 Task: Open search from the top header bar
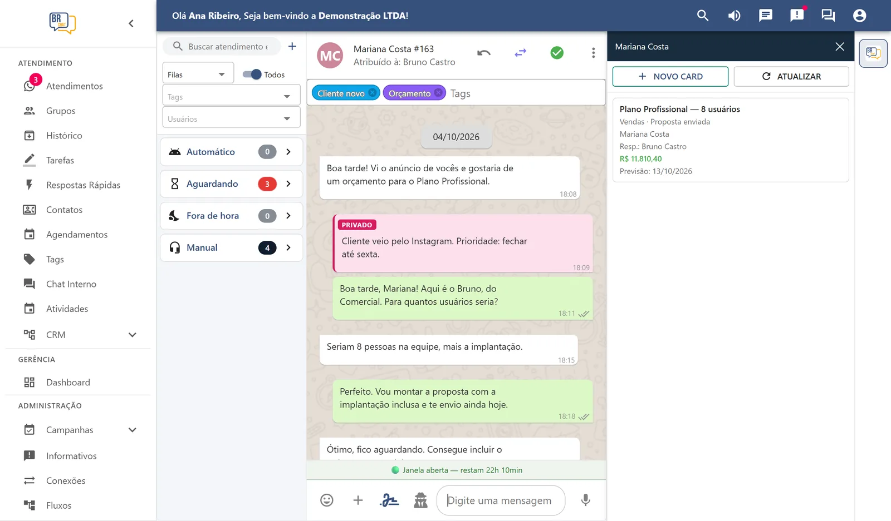point(703,16)
